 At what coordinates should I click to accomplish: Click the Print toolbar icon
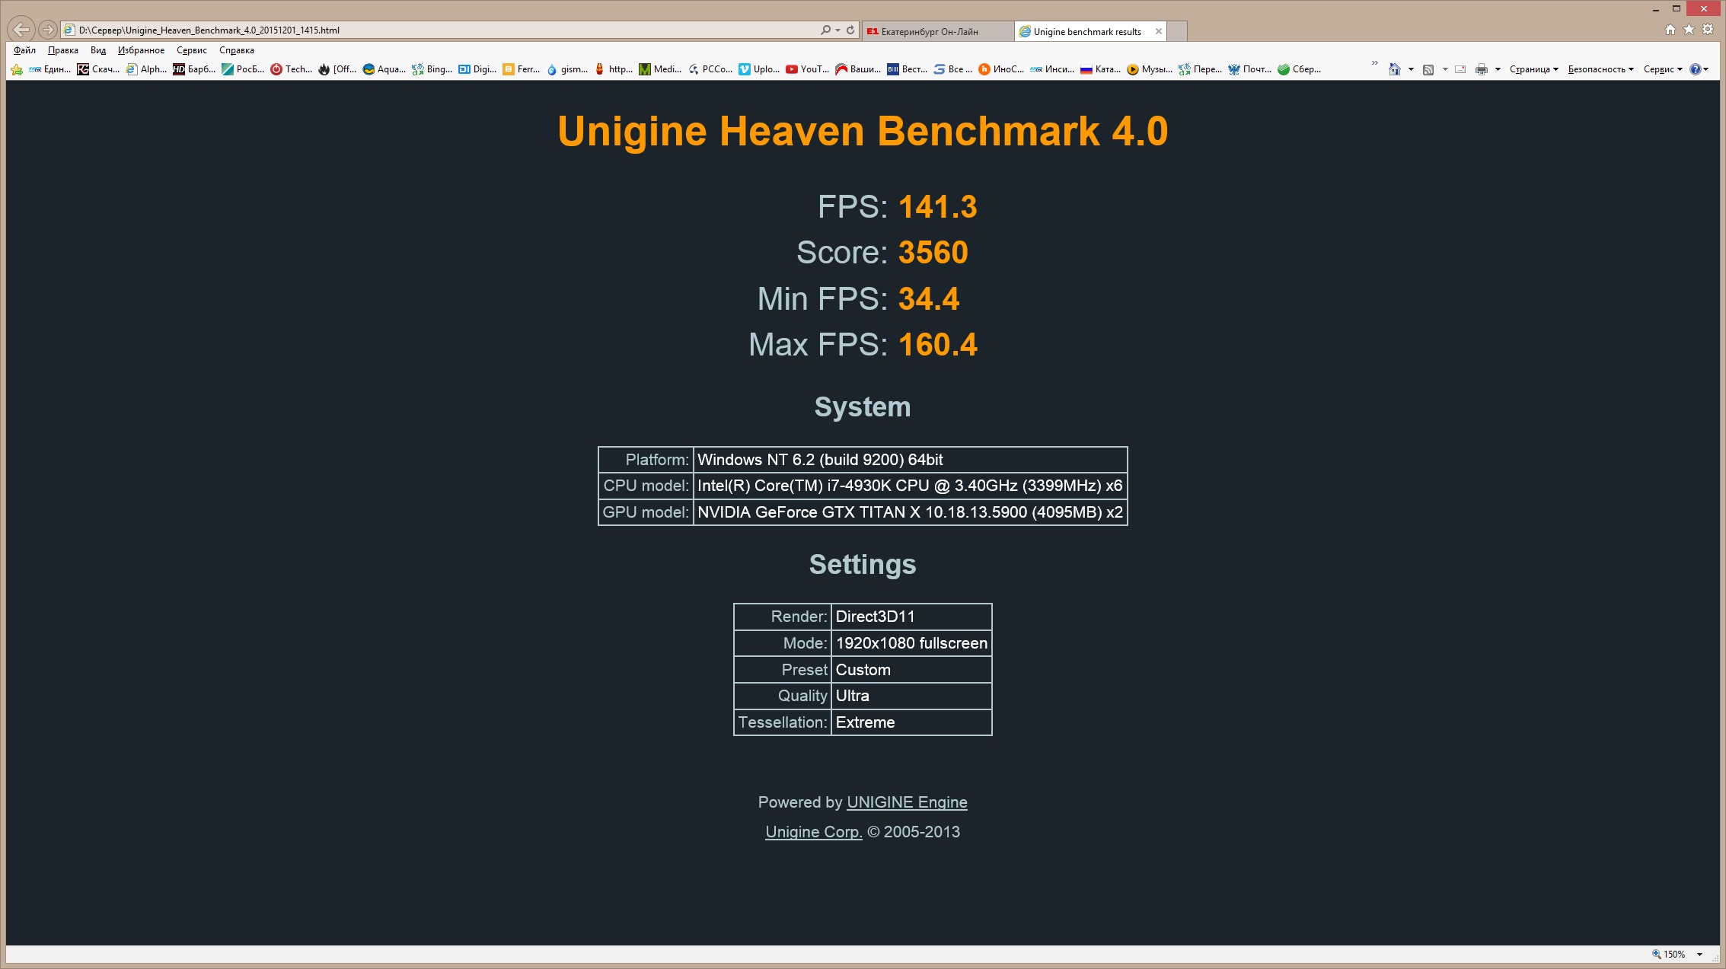point(1481,69)
